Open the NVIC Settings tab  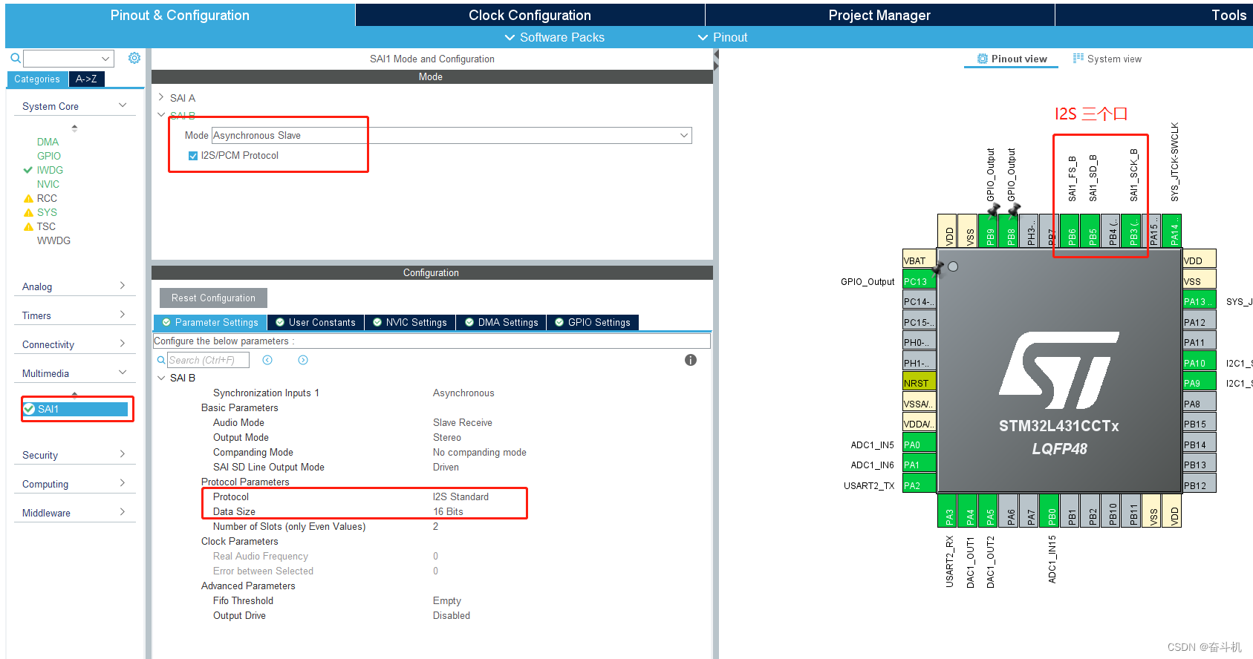[410, 322]
